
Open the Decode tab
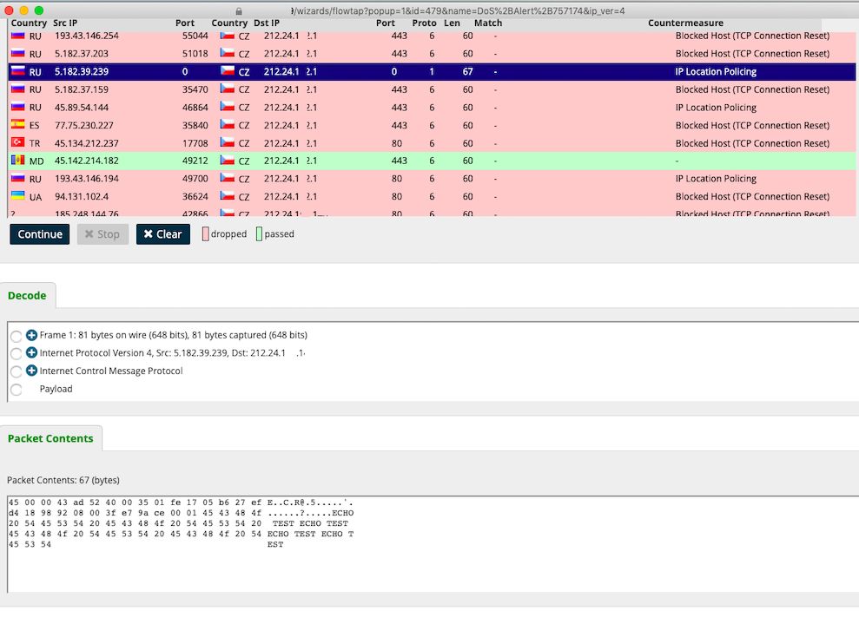coord(27,296)
